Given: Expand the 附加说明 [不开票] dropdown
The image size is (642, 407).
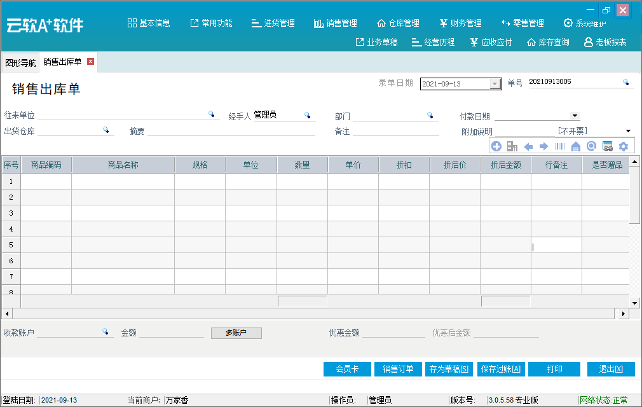Looking at the screenshot, I should point(627,130).
